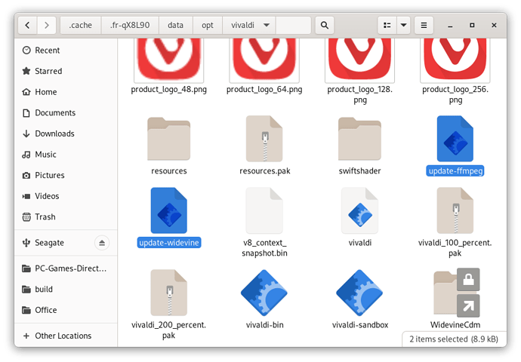521x362 pixels.
Task: Eject the Seagate drive
Action: [x=102, y=243]
